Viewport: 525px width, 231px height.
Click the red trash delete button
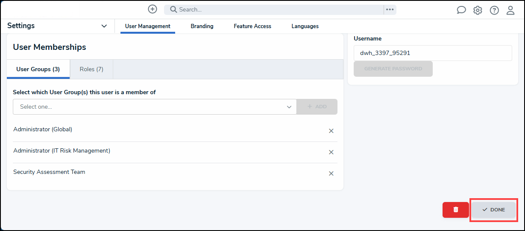click(456, 210)
